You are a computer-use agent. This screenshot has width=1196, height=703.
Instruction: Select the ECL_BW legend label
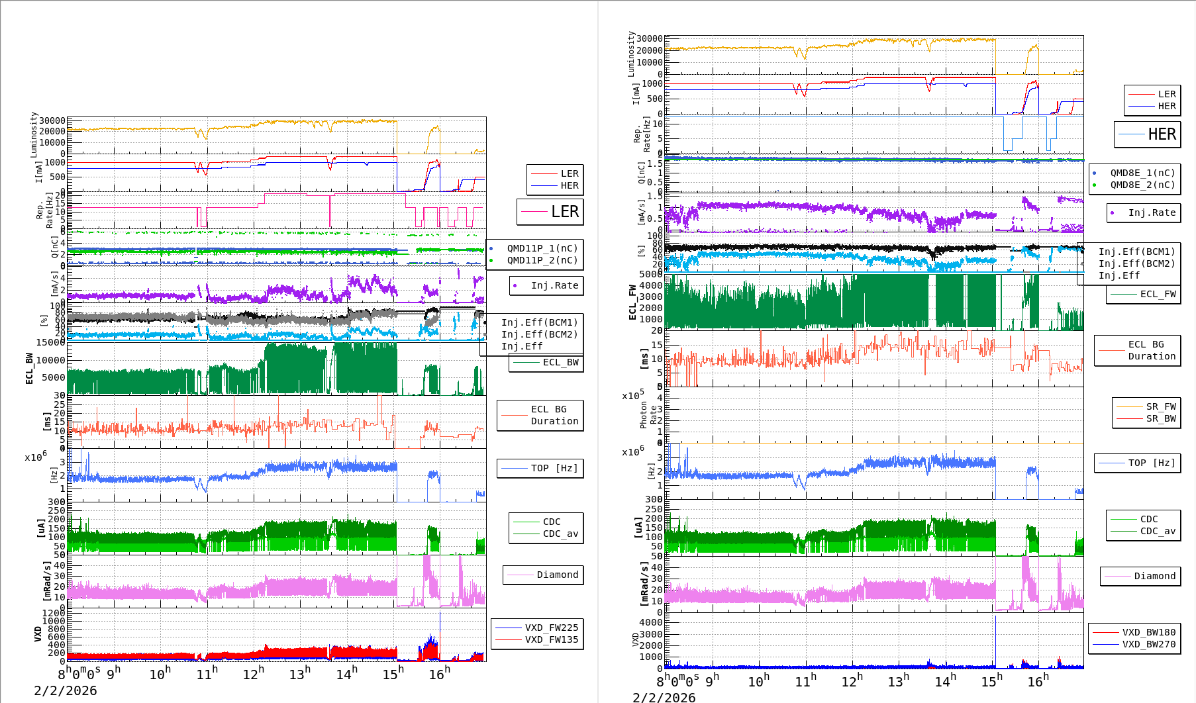(x=560, y=362)
